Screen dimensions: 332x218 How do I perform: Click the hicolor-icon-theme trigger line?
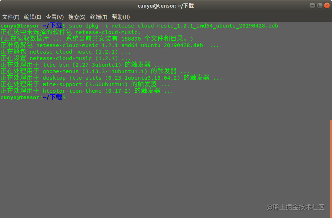87,91
